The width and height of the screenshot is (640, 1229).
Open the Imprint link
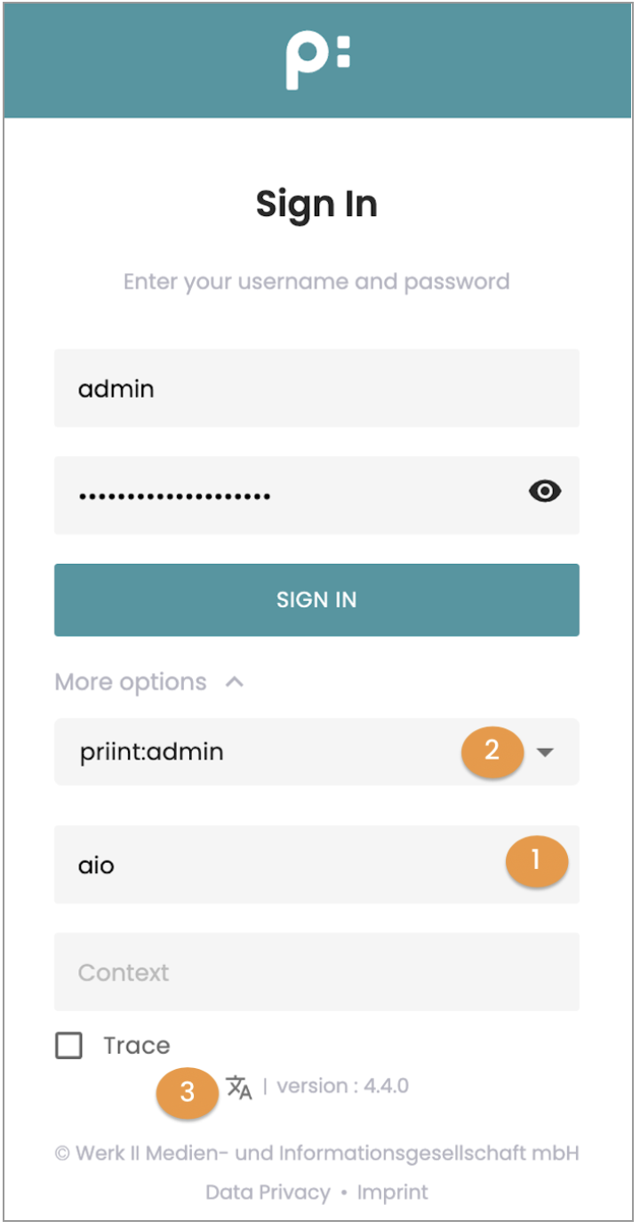click(392, 1192)
